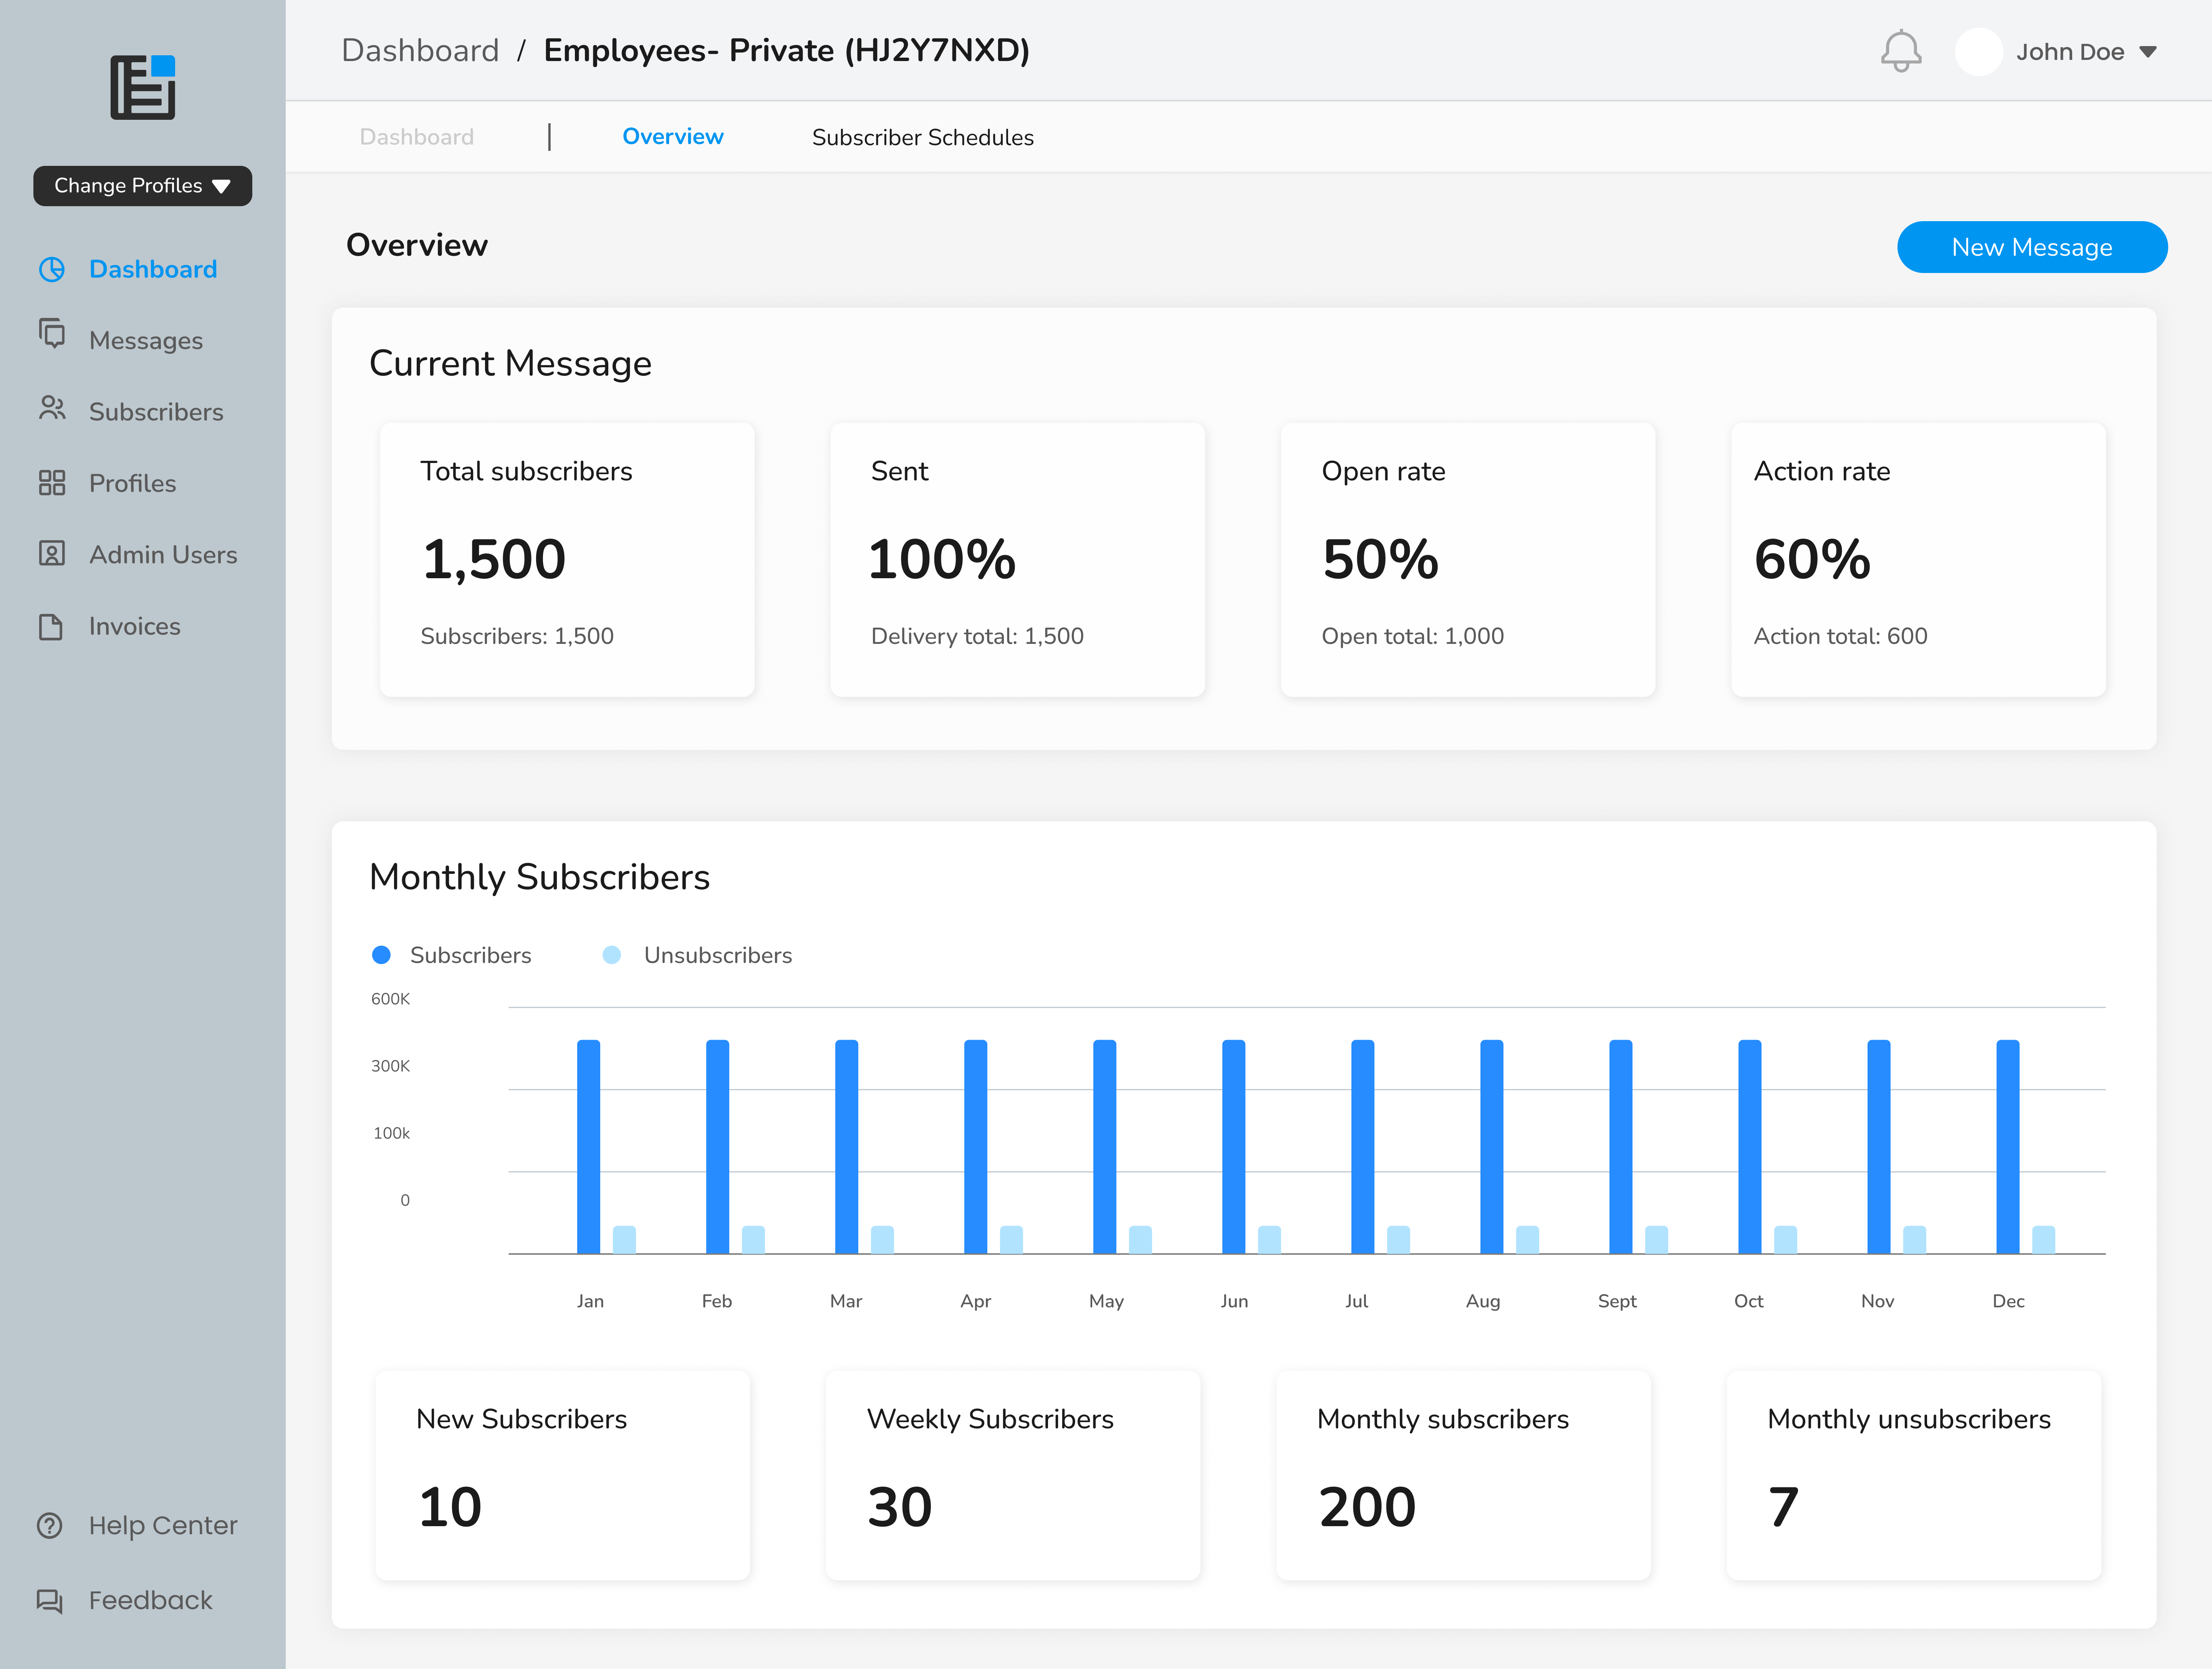Open Profiles in sidebar

pyautogui.click(x=132, y=483)
